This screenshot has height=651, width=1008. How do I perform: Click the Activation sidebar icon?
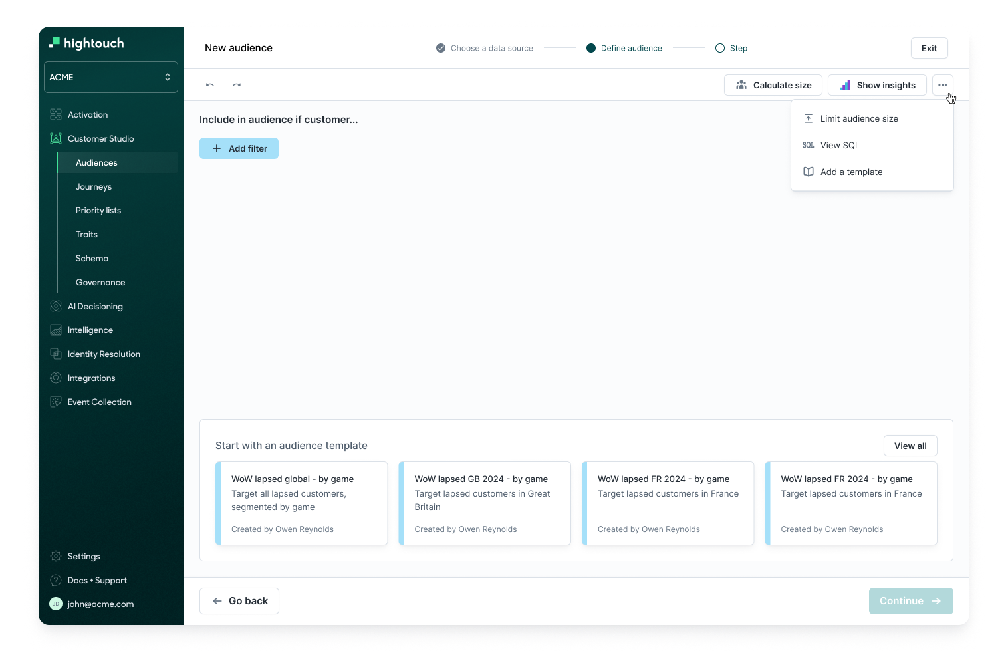click(56, 114)
